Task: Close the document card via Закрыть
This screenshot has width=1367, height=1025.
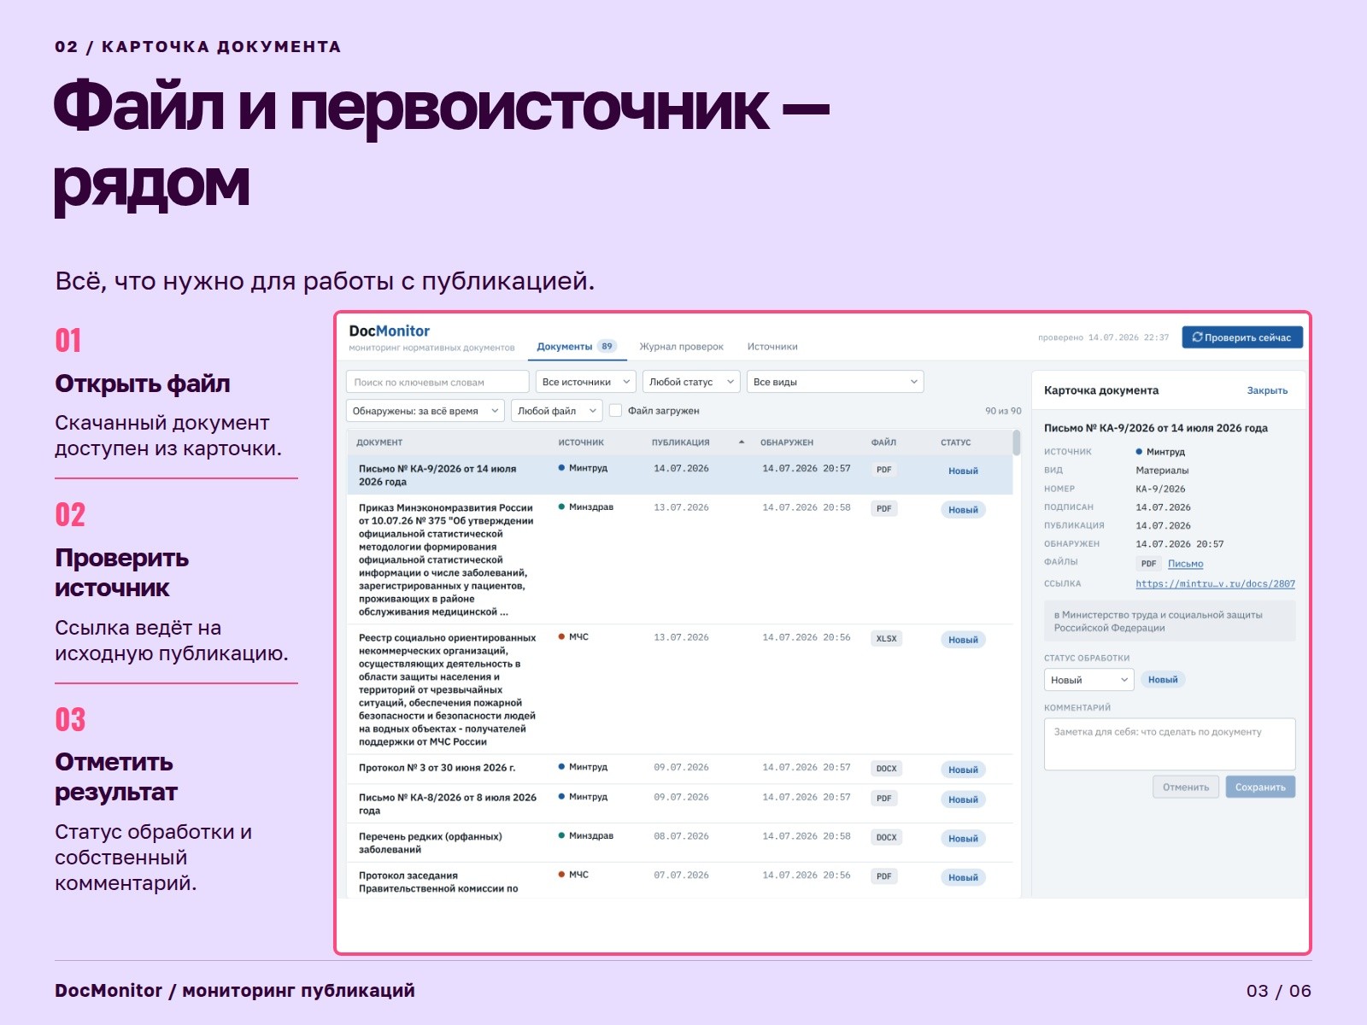Action: click(1267, 390)
